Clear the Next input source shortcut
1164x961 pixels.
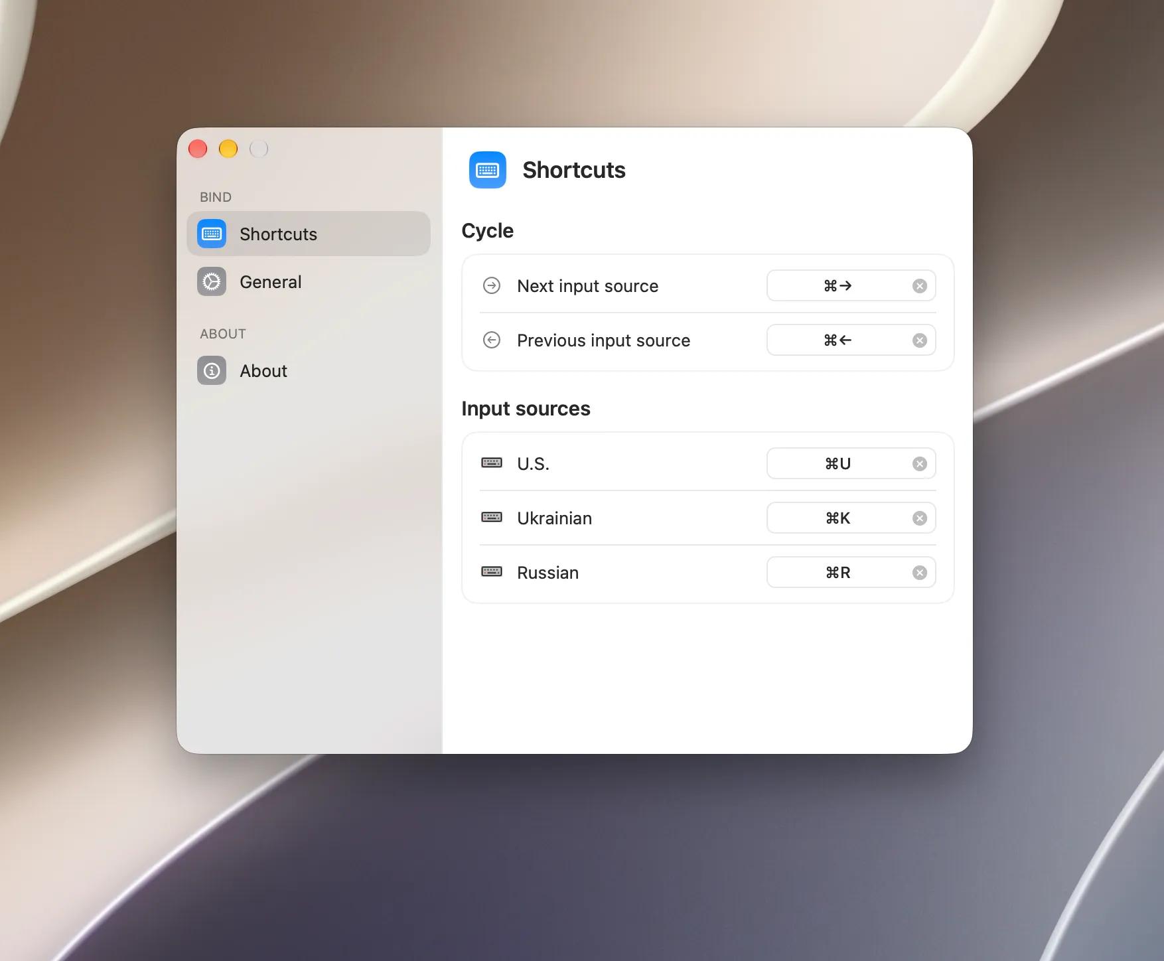[920, 286]
